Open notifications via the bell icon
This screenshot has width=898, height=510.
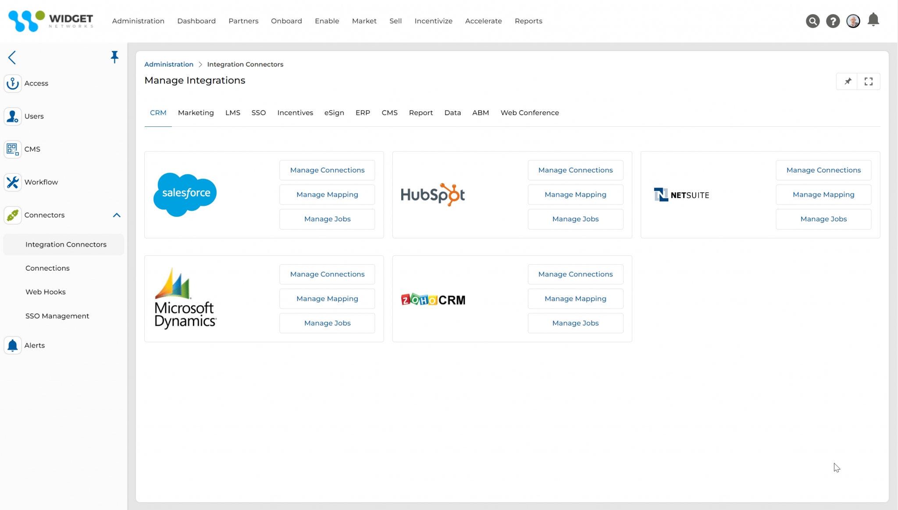[873, 20]
